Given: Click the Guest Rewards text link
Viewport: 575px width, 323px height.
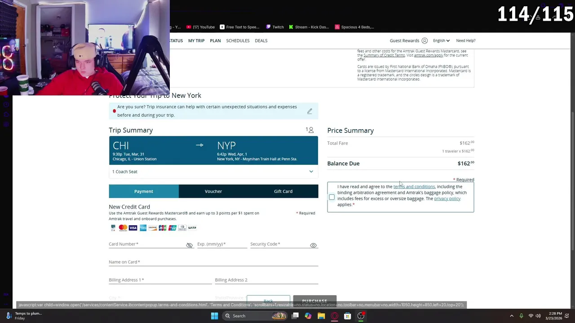Looking at the screenshot, I should [x=404, y=40].
